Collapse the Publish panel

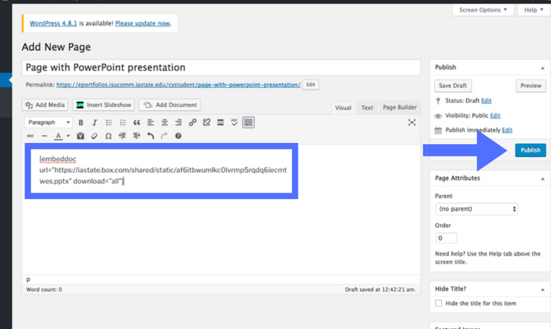click(x=543, y=67)
